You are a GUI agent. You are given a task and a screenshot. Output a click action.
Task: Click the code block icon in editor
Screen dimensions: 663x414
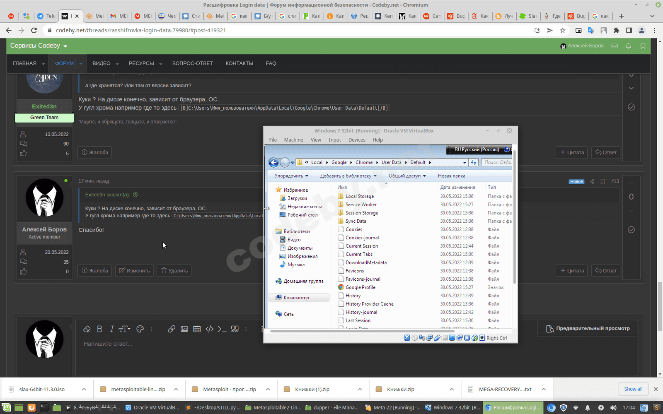[210, 329]
